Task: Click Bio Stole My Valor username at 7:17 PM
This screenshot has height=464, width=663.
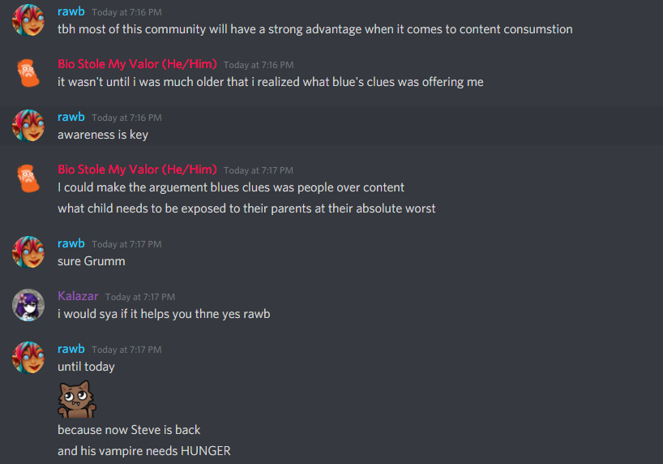Action: (x=137, y=170)
